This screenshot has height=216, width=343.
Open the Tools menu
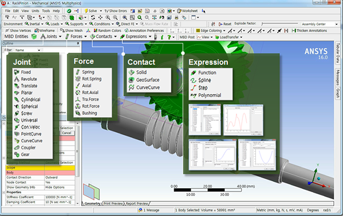pos(46,11)
